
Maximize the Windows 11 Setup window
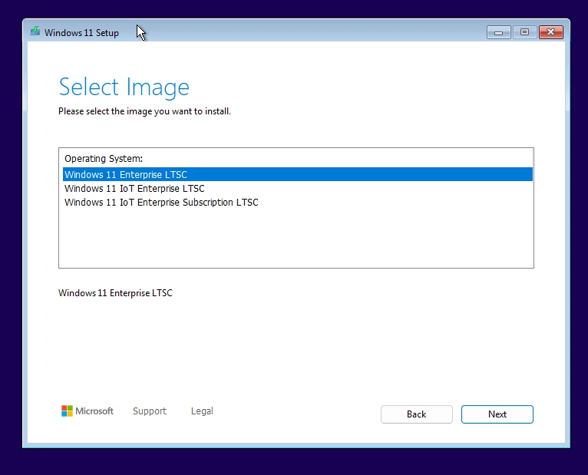pyautogui.click(x=524, y=32)
